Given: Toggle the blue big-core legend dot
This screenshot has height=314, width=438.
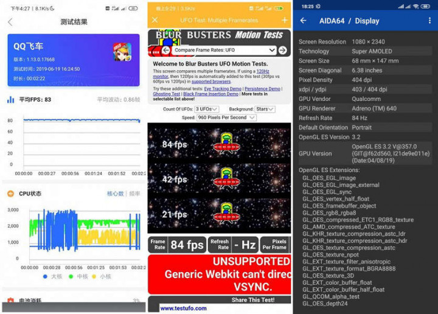Looking at the screenshot, I should pos(45,276).
